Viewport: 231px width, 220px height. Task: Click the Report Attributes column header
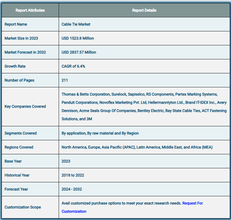pos(30,10)
